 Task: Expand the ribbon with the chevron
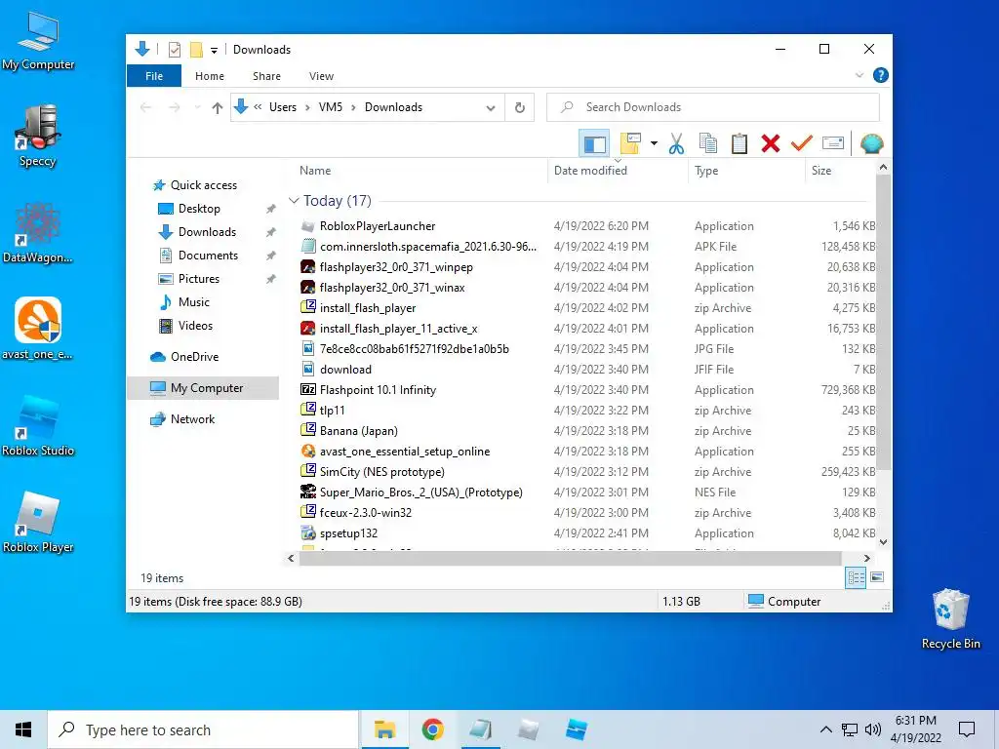pos(859,76)
